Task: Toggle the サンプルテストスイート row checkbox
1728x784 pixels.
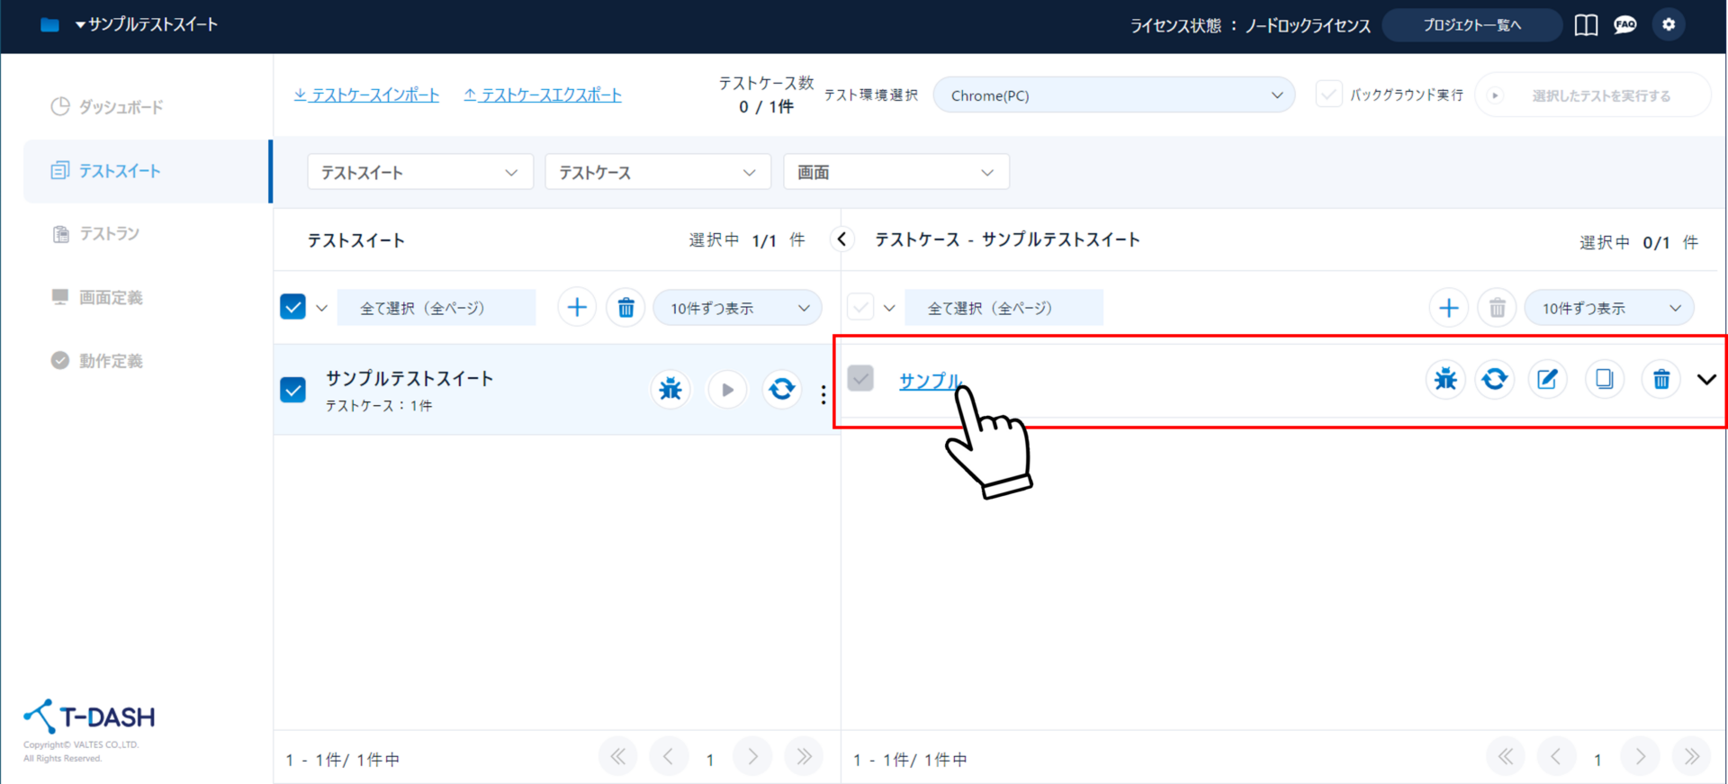Action: [x=293, y=390]
